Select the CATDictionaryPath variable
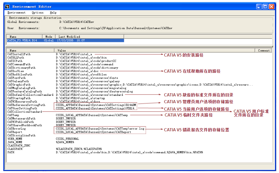This screenshot has width=279, height=173. click(x=21, y=68)
